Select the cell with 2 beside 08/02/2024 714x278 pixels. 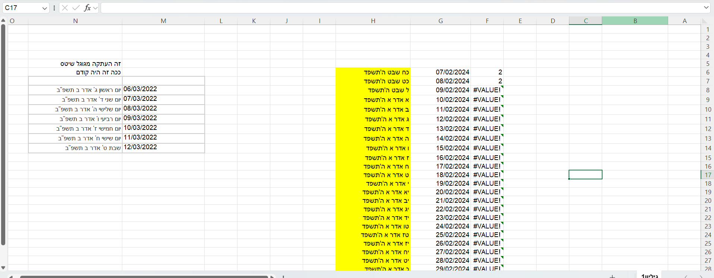(x=487, y=81)
